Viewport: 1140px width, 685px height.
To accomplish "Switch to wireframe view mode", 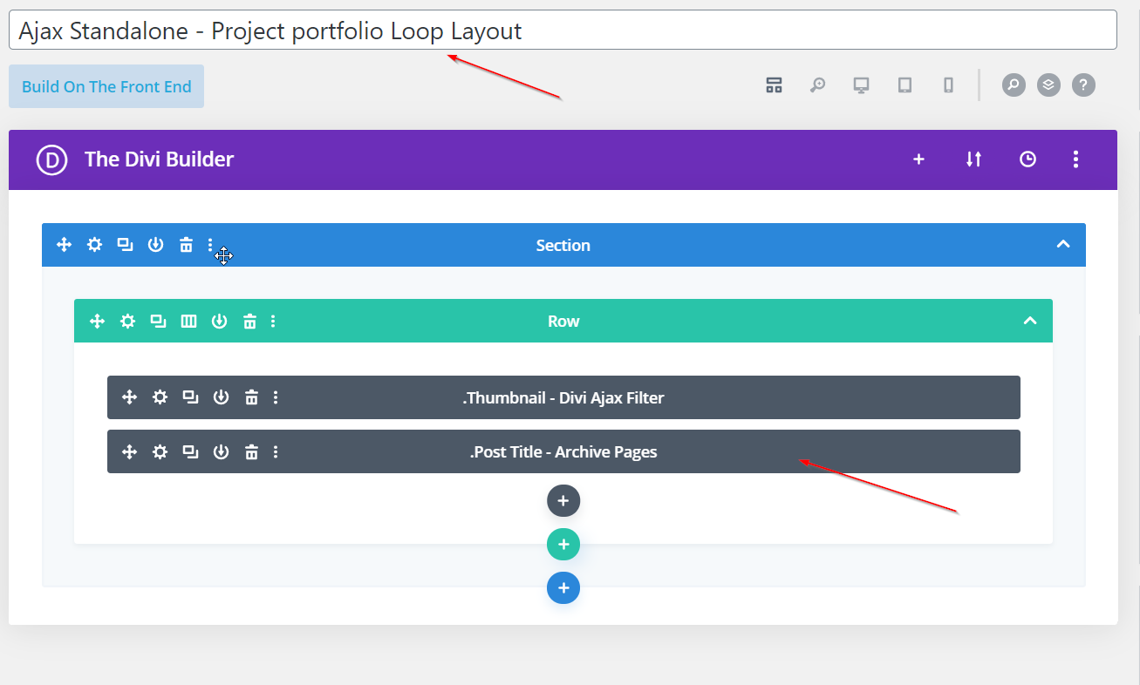I will (x=774, y=85).
